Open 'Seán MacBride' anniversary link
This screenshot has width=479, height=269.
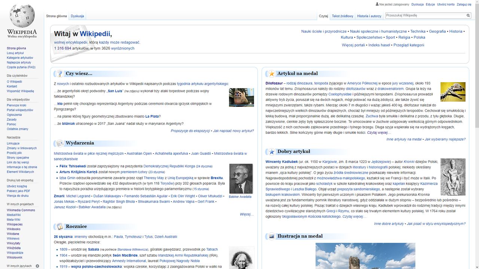[x=125, y=256]
